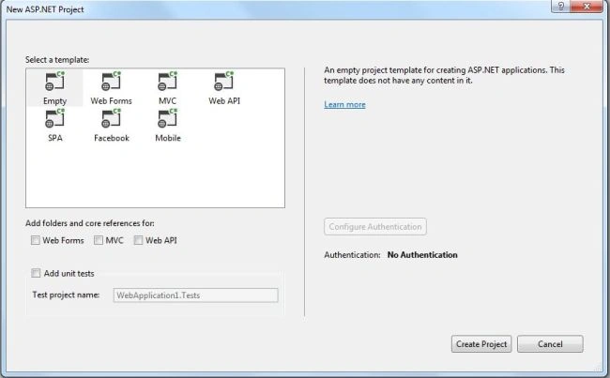Open the Learn more link
Image resolution: width=610 pixels, height=378 pixels.
[344, 105]
